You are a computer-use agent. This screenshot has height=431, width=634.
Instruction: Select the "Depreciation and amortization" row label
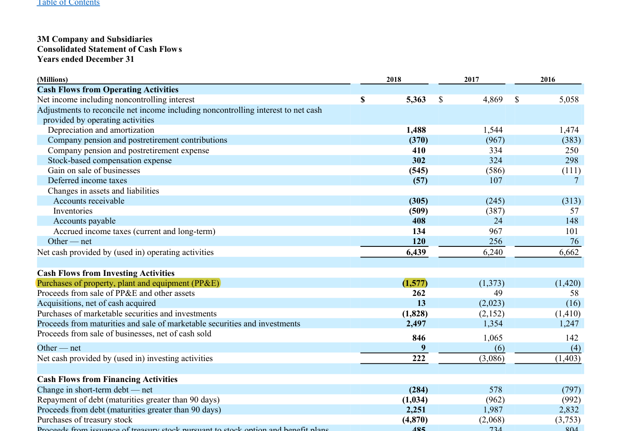[x=101, y=130]
